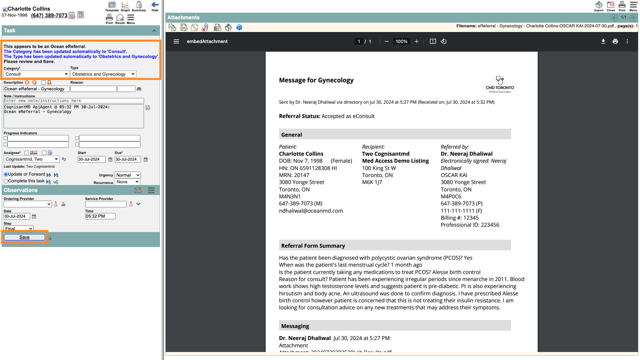Click the first orange S icon next to Description
Screen dimensions: 640x360
pos(27,82)
